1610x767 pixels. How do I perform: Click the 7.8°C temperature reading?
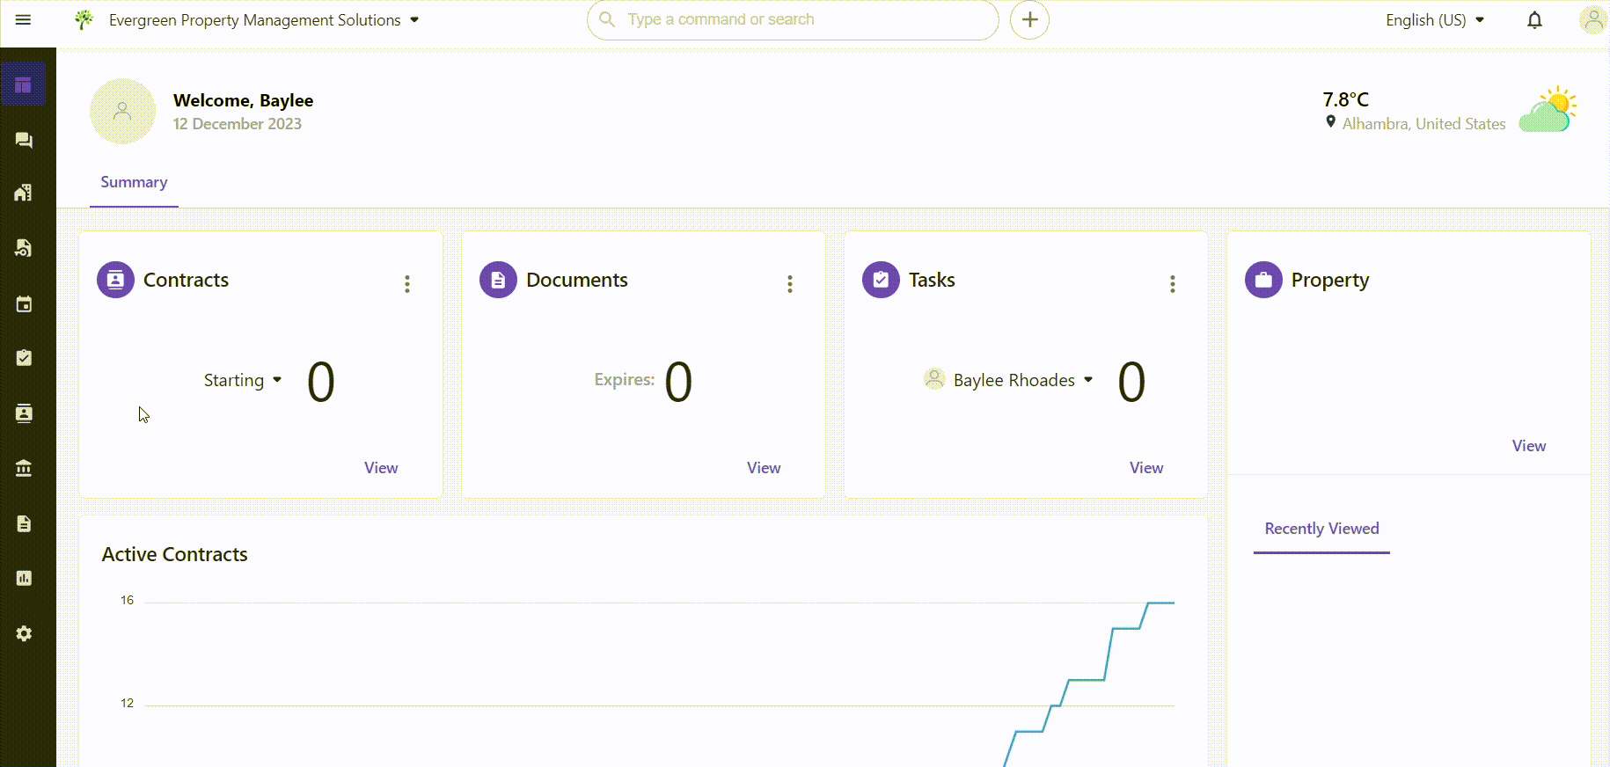tap(1346, 99)
